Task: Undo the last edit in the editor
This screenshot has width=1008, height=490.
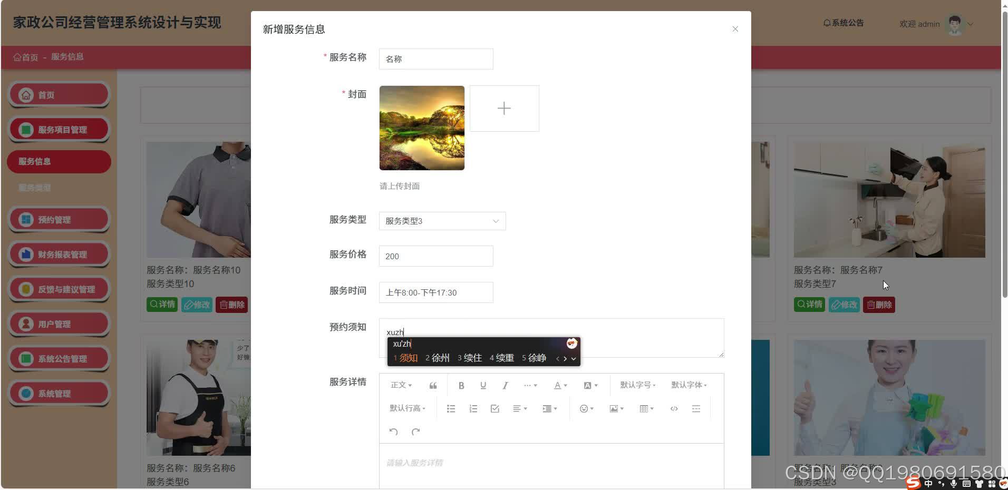Action: (x=393, y=432)
